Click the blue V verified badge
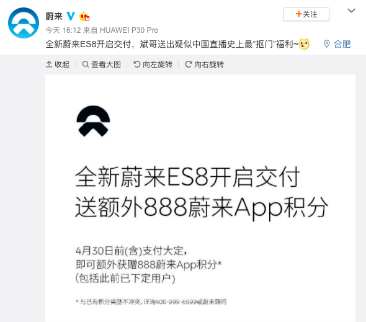This screenshot has height=322, width=366. tap(71, 16)
